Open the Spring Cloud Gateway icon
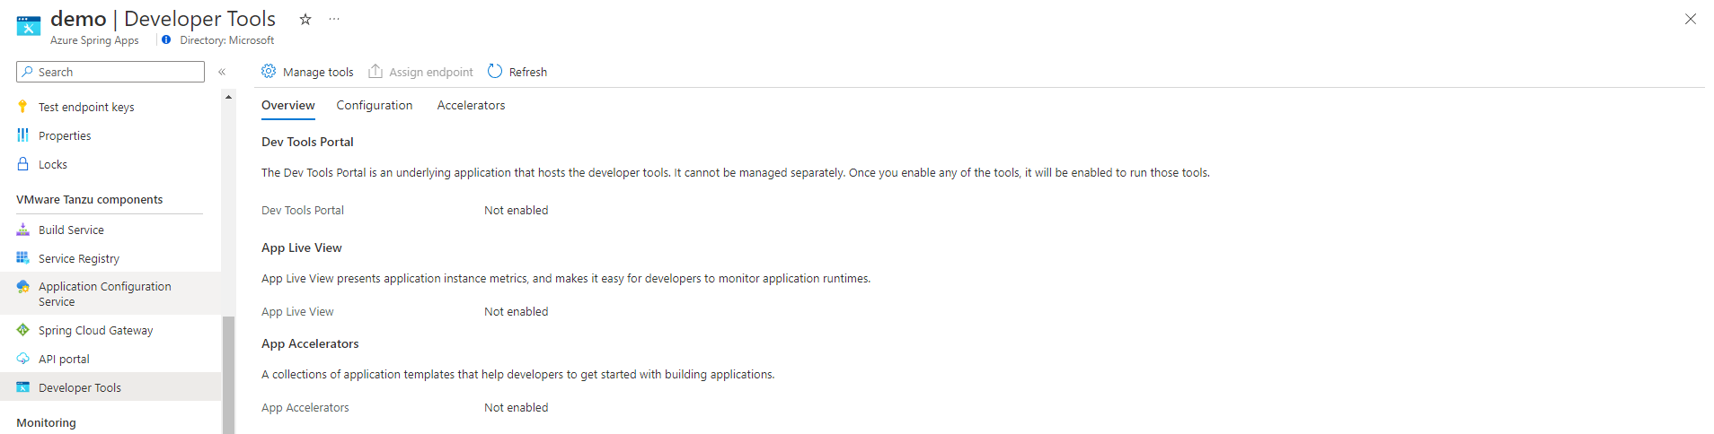 [x=23, y=330]
